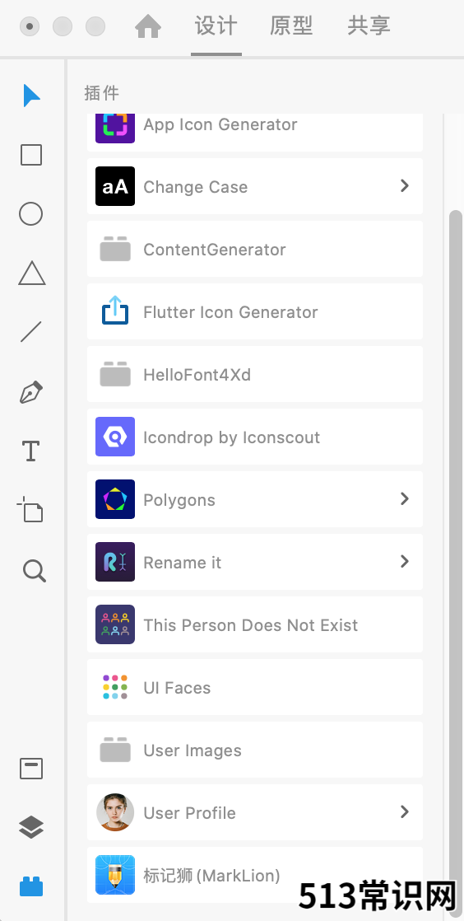Run the UI Faces plugin
Viewport: 464px width, 921px height.
(x=254, y=687)
